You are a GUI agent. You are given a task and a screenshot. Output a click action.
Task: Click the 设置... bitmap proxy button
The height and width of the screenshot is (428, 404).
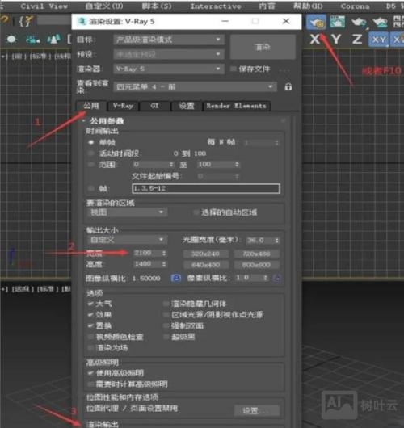click(x=256, y=410)
